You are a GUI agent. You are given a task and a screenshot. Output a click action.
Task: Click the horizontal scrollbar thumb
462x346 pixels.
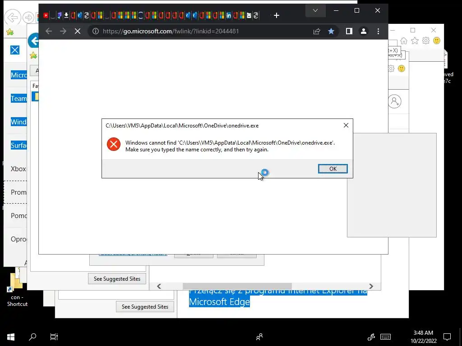(237, 286)
